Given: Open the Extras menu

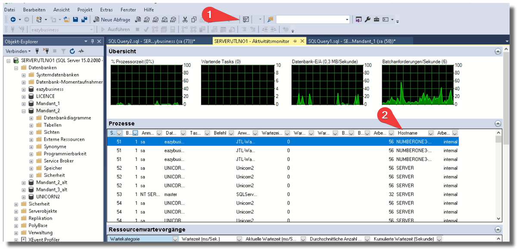Looking at the screenshot, I should (106, 9).
